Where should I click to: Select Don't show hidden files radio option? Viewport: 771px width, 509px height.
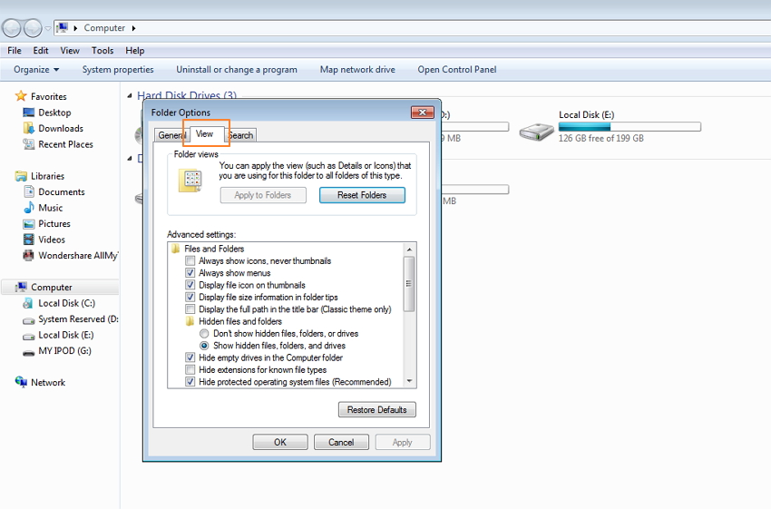tap(204, 334)
